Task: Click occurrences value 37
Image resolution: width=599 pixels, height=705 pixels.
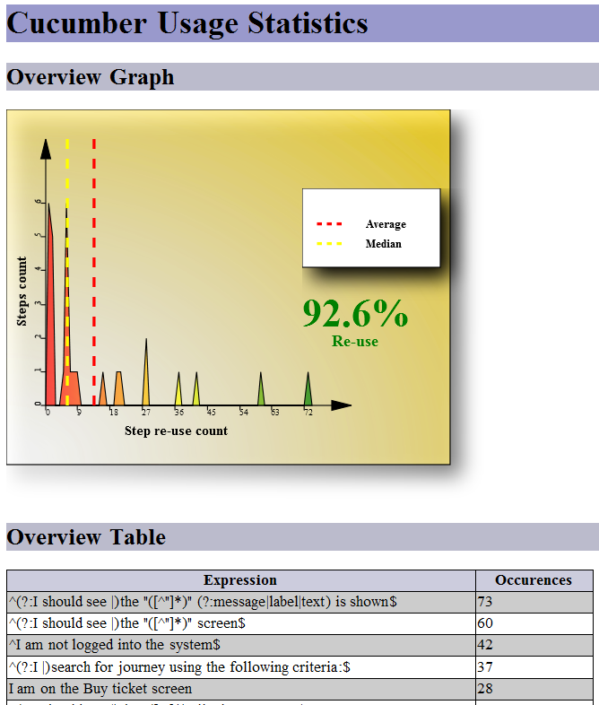Action: pos(485,667)
